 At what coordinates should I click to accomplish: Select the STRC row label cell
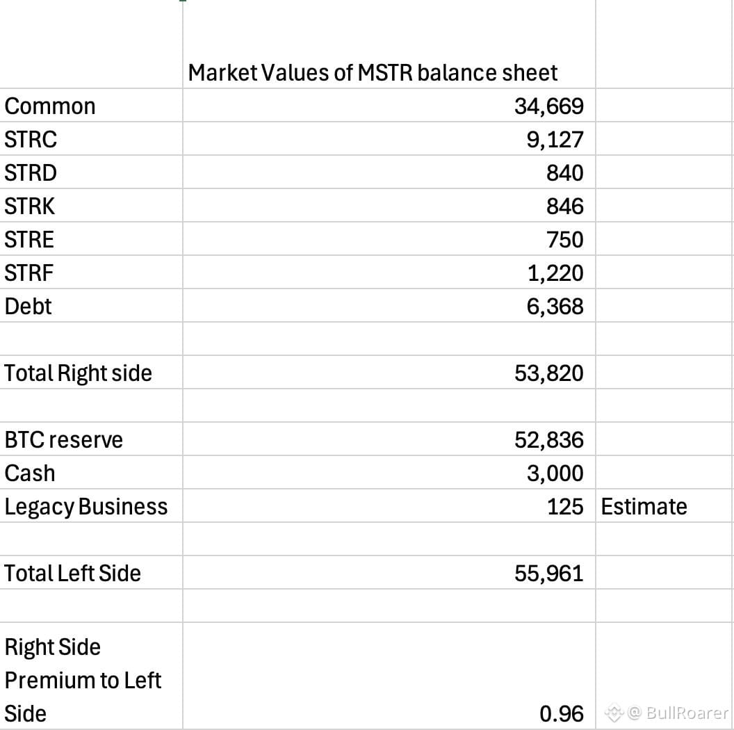click(91, 138)
